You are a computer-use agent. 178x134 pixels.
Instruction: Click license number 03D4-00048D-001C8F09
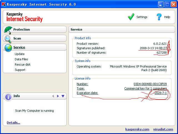tap(150, 84)
